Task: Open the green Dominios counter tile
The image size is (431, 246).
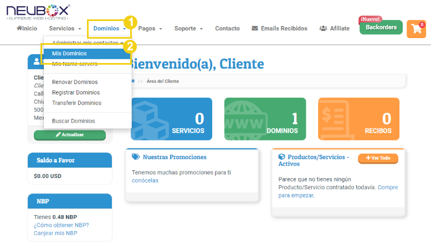Action: pyautogui.click(x=265, y=119)
